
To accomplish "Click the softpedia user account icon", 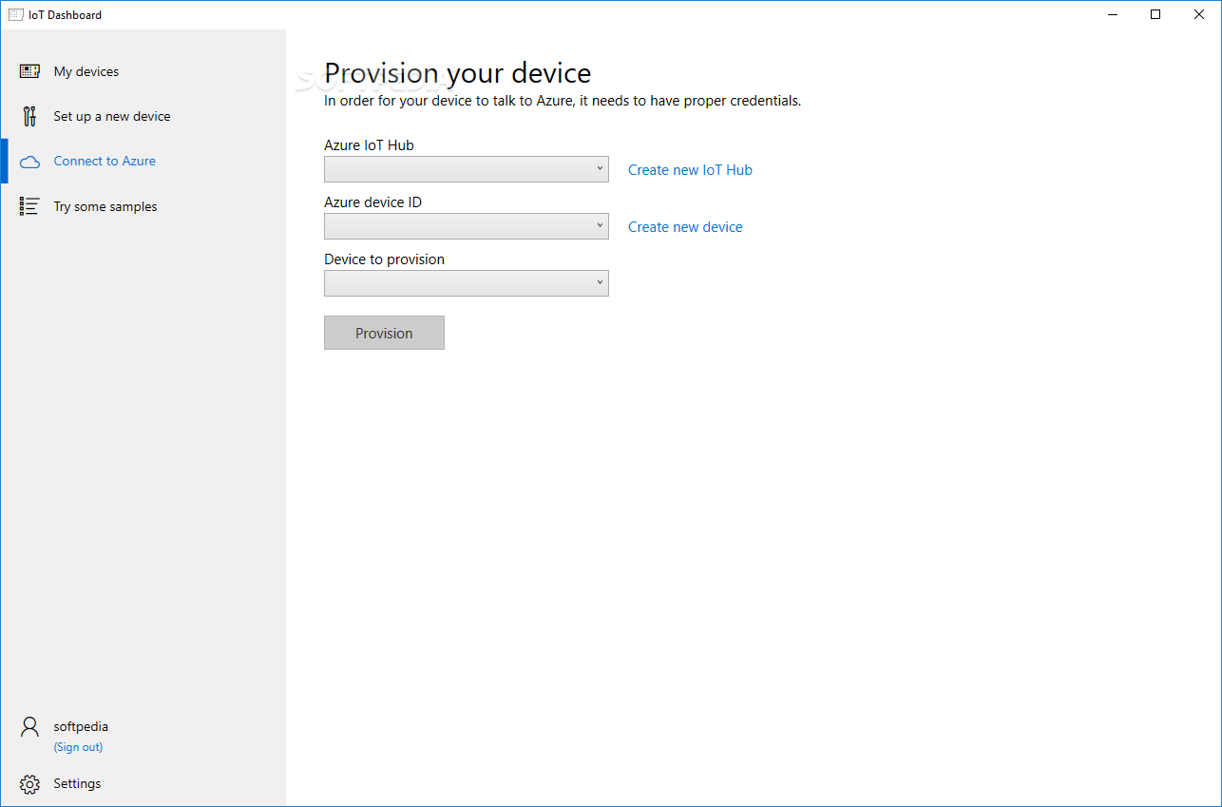I will (x=29, y=727).
